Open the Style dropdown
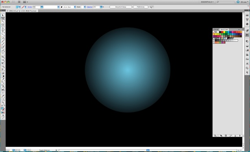Viewport: 250px width, 152px height. [x=85, y=7]
